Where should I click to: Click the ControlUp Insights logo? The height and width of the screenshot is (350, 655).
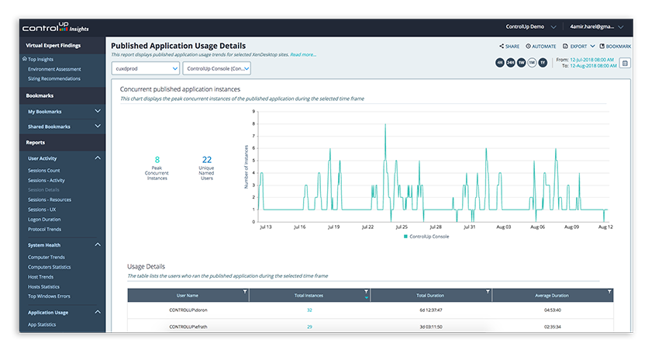55,27
